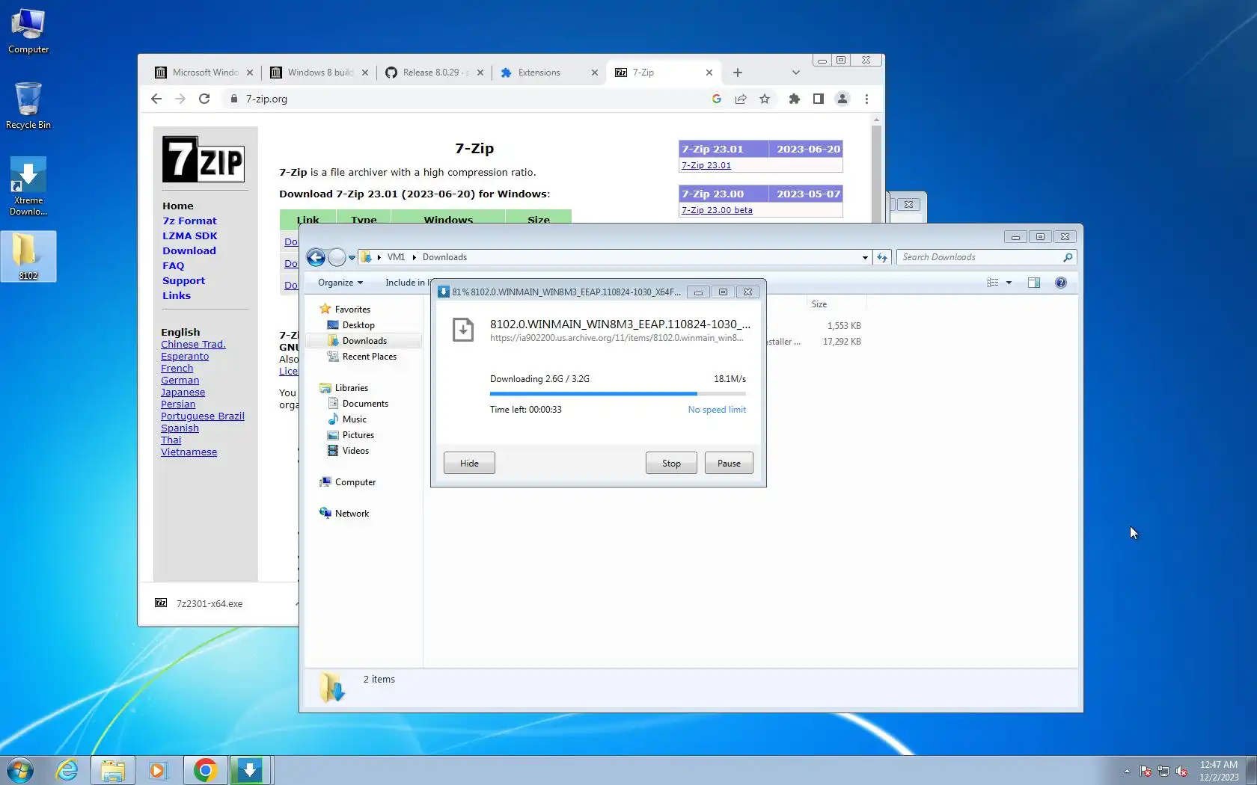
Task: Open Xtreme Download Manager desktop shortcut
Action: 28,186
